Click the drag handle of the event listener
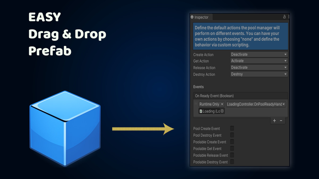This screenshot has width=319, height=179. point(196,104)
